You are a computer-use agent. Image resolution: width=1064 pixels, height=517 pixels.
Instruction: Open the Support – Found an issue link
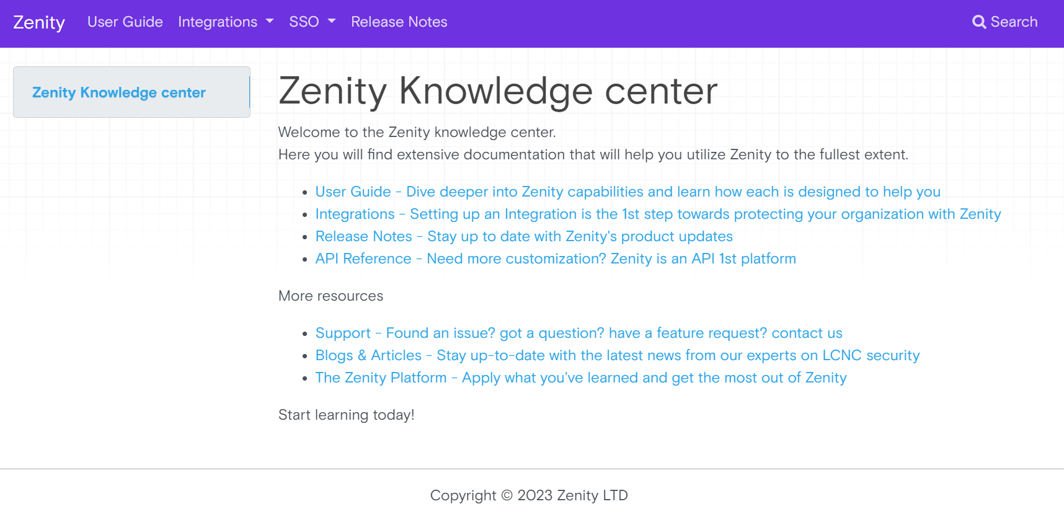pos(579,333)
